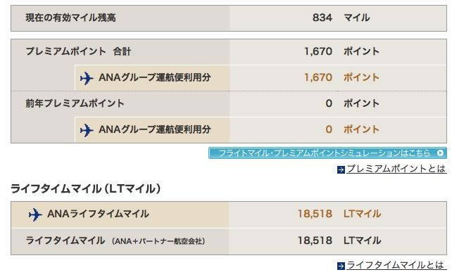Click the orange 18,518 LTマイル value
This screenshot has width=452, height=277.
coord(339,214)
